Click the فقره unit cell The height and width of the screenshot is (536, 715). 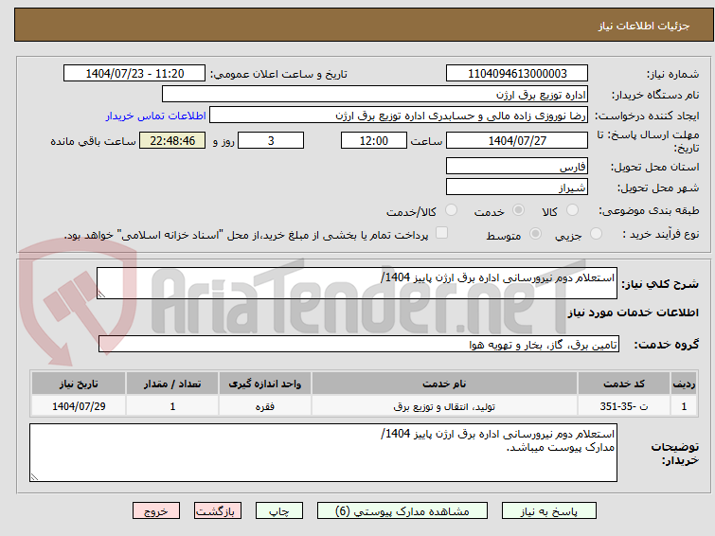pos(265,406)
